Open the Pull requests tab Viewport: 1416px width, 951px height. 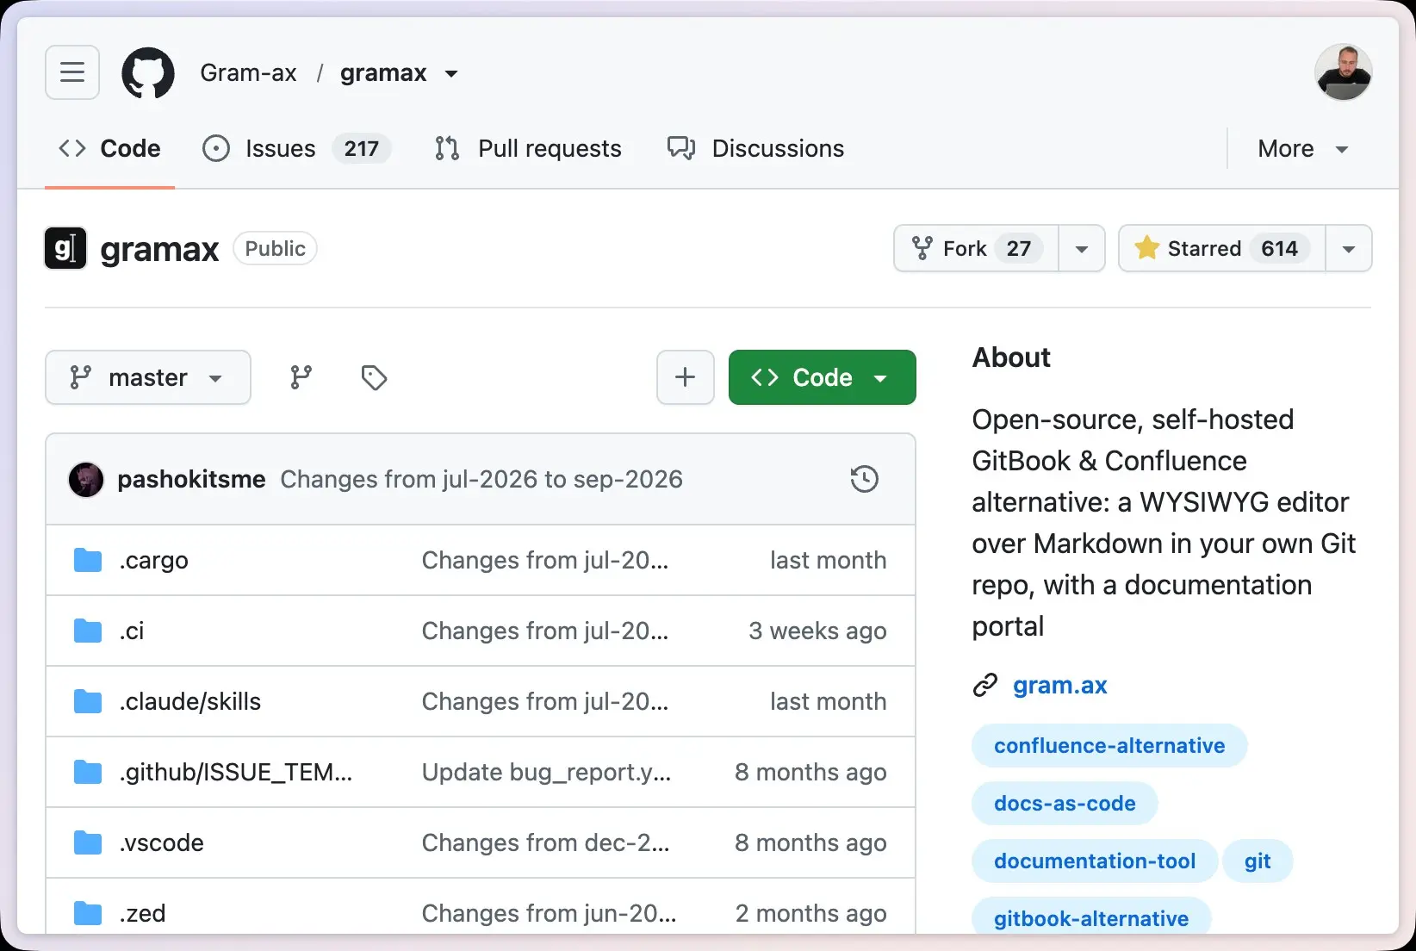(x=528, y=148)
